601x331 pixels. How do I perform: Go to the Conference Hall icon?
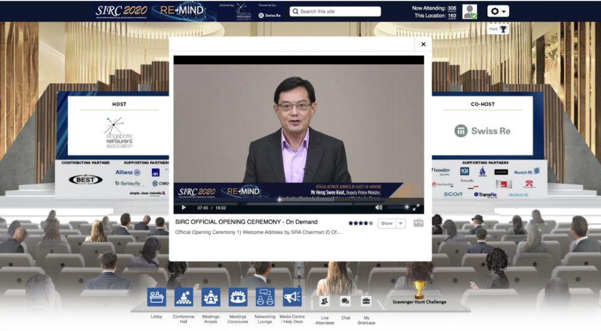click(183, 297)
